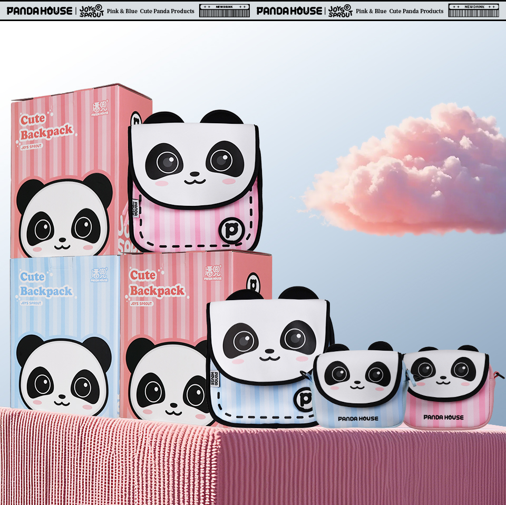Select the left JOYS SPROUT logo
The height and width of the screenshot is (505, 506).
91,11
